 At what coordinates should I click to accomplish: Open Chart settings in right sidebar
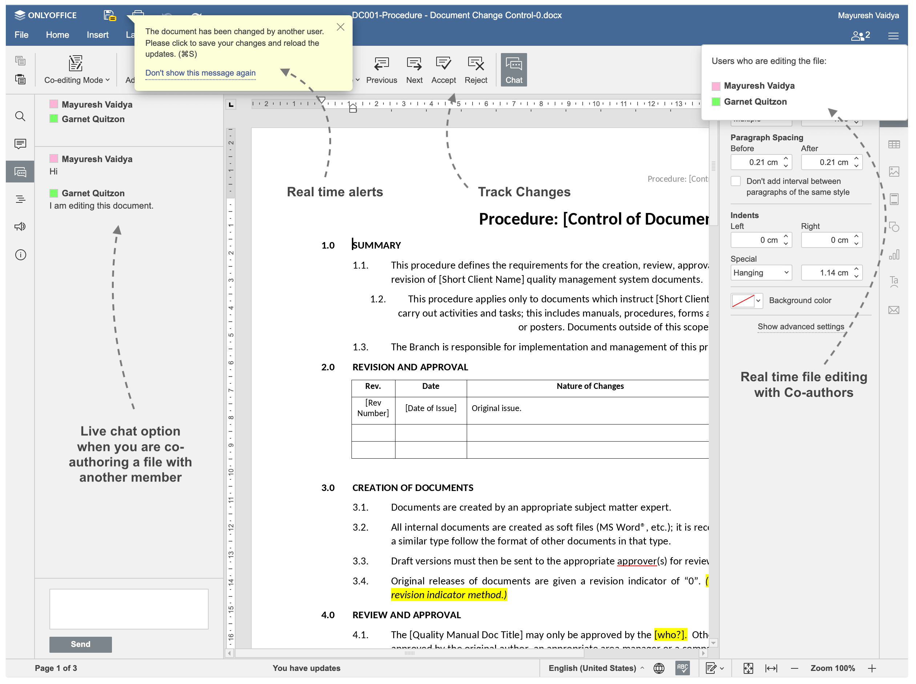[x=893, y=255]
